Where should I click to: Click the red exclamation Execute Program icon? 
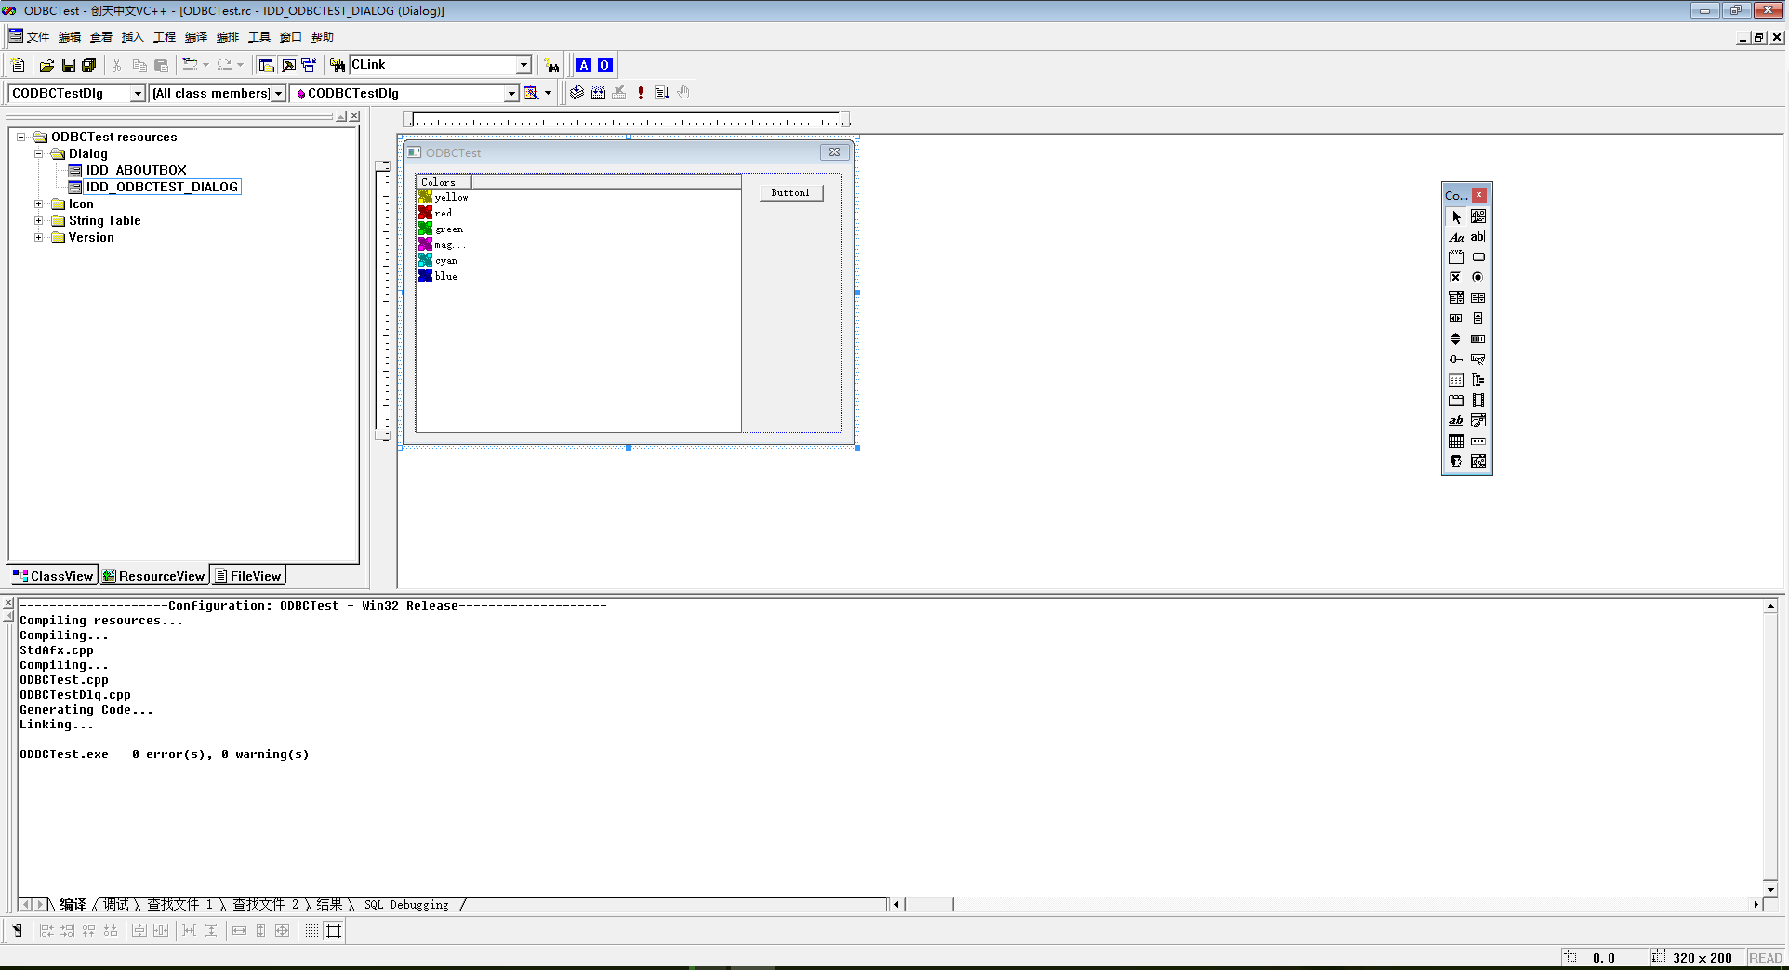(641, 93)
